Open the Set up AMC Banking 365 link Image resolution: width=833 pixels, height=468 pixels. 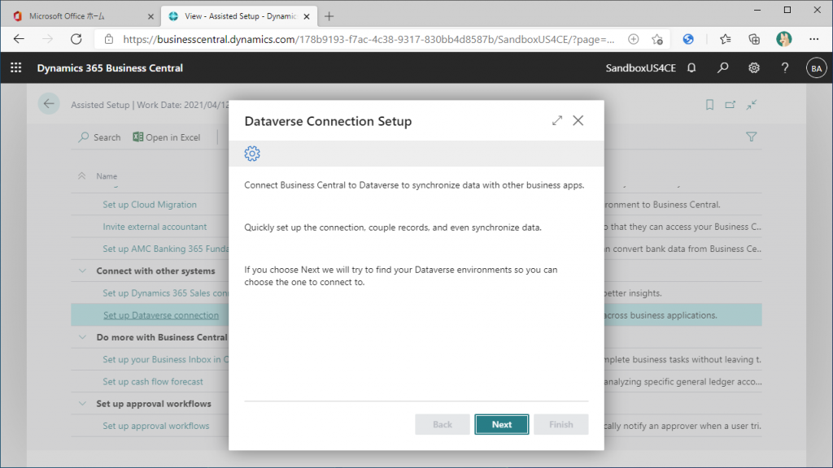coord(165,249)
